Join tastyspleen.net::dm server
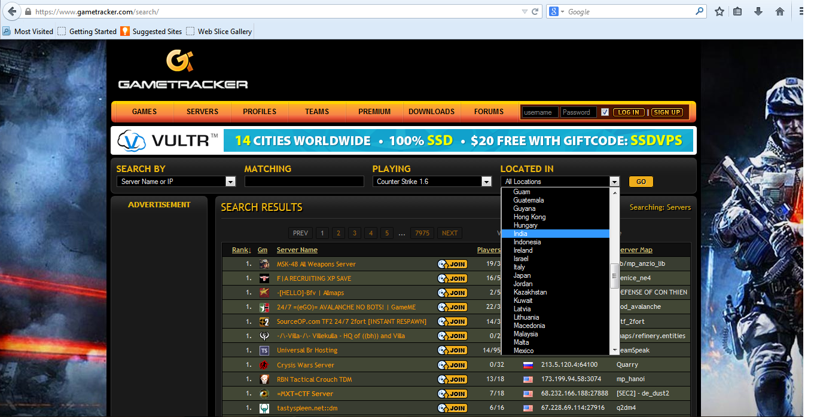The width and height of the screenshot is (817, 417). 452,408
